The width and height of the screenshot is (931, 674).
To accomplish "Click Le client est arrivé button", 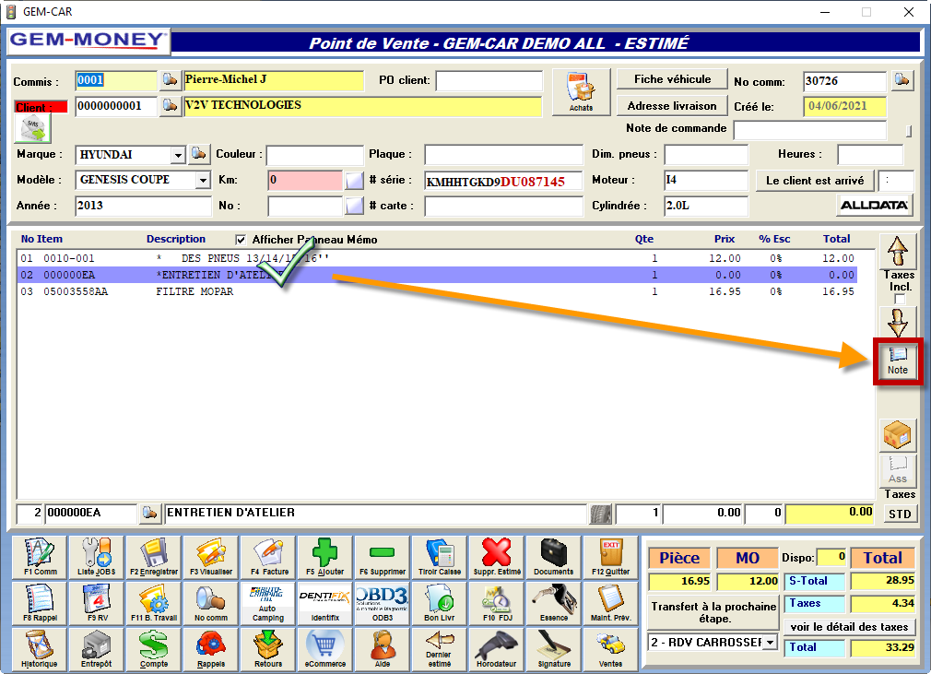I will [x=815, y=181].
